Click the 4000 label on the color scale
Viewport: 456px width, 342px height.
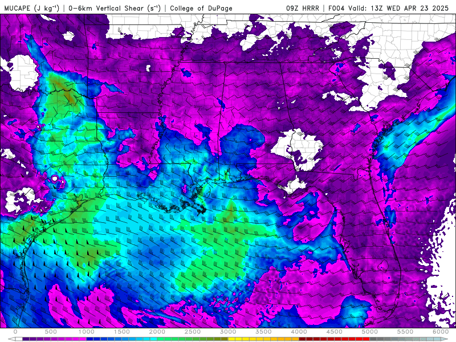299,332
